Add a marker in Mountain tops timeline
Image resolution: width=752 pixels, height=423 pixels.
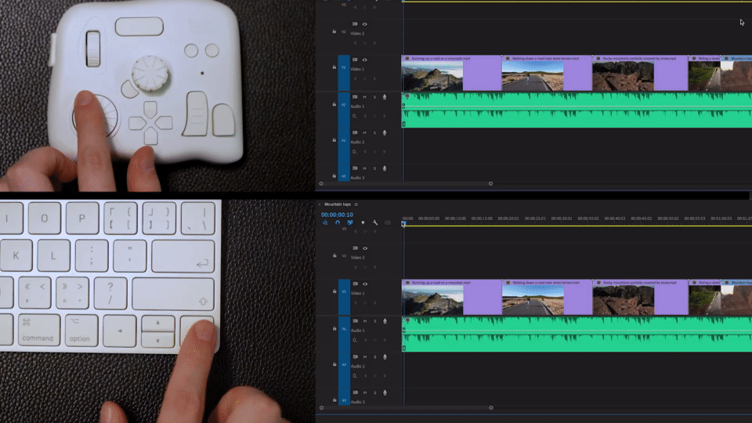pyautogui.click(x=363, y=222)
